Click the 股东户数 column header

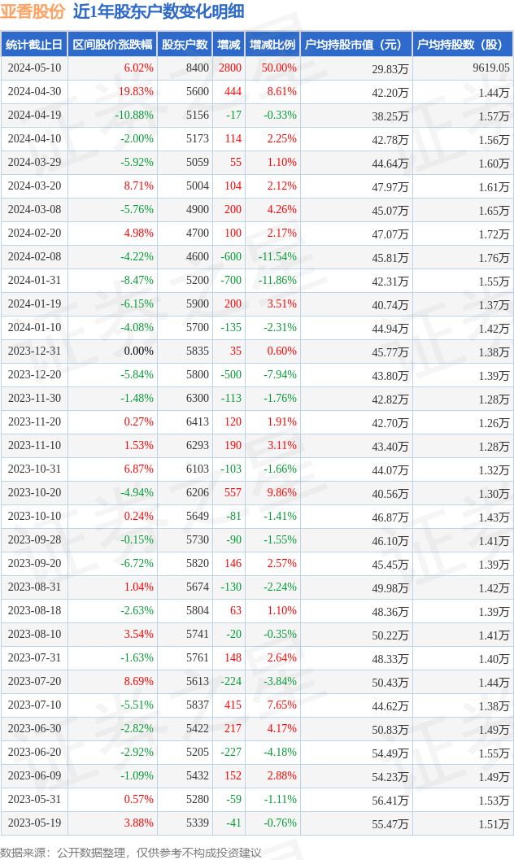tap(185, 45)
